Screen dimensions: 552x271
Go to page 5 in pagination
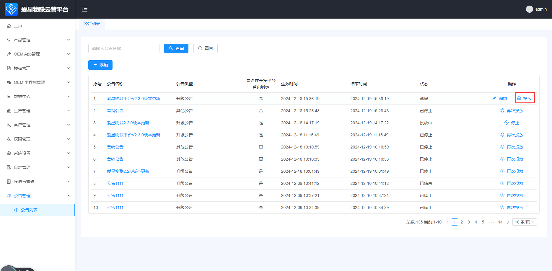483,222
